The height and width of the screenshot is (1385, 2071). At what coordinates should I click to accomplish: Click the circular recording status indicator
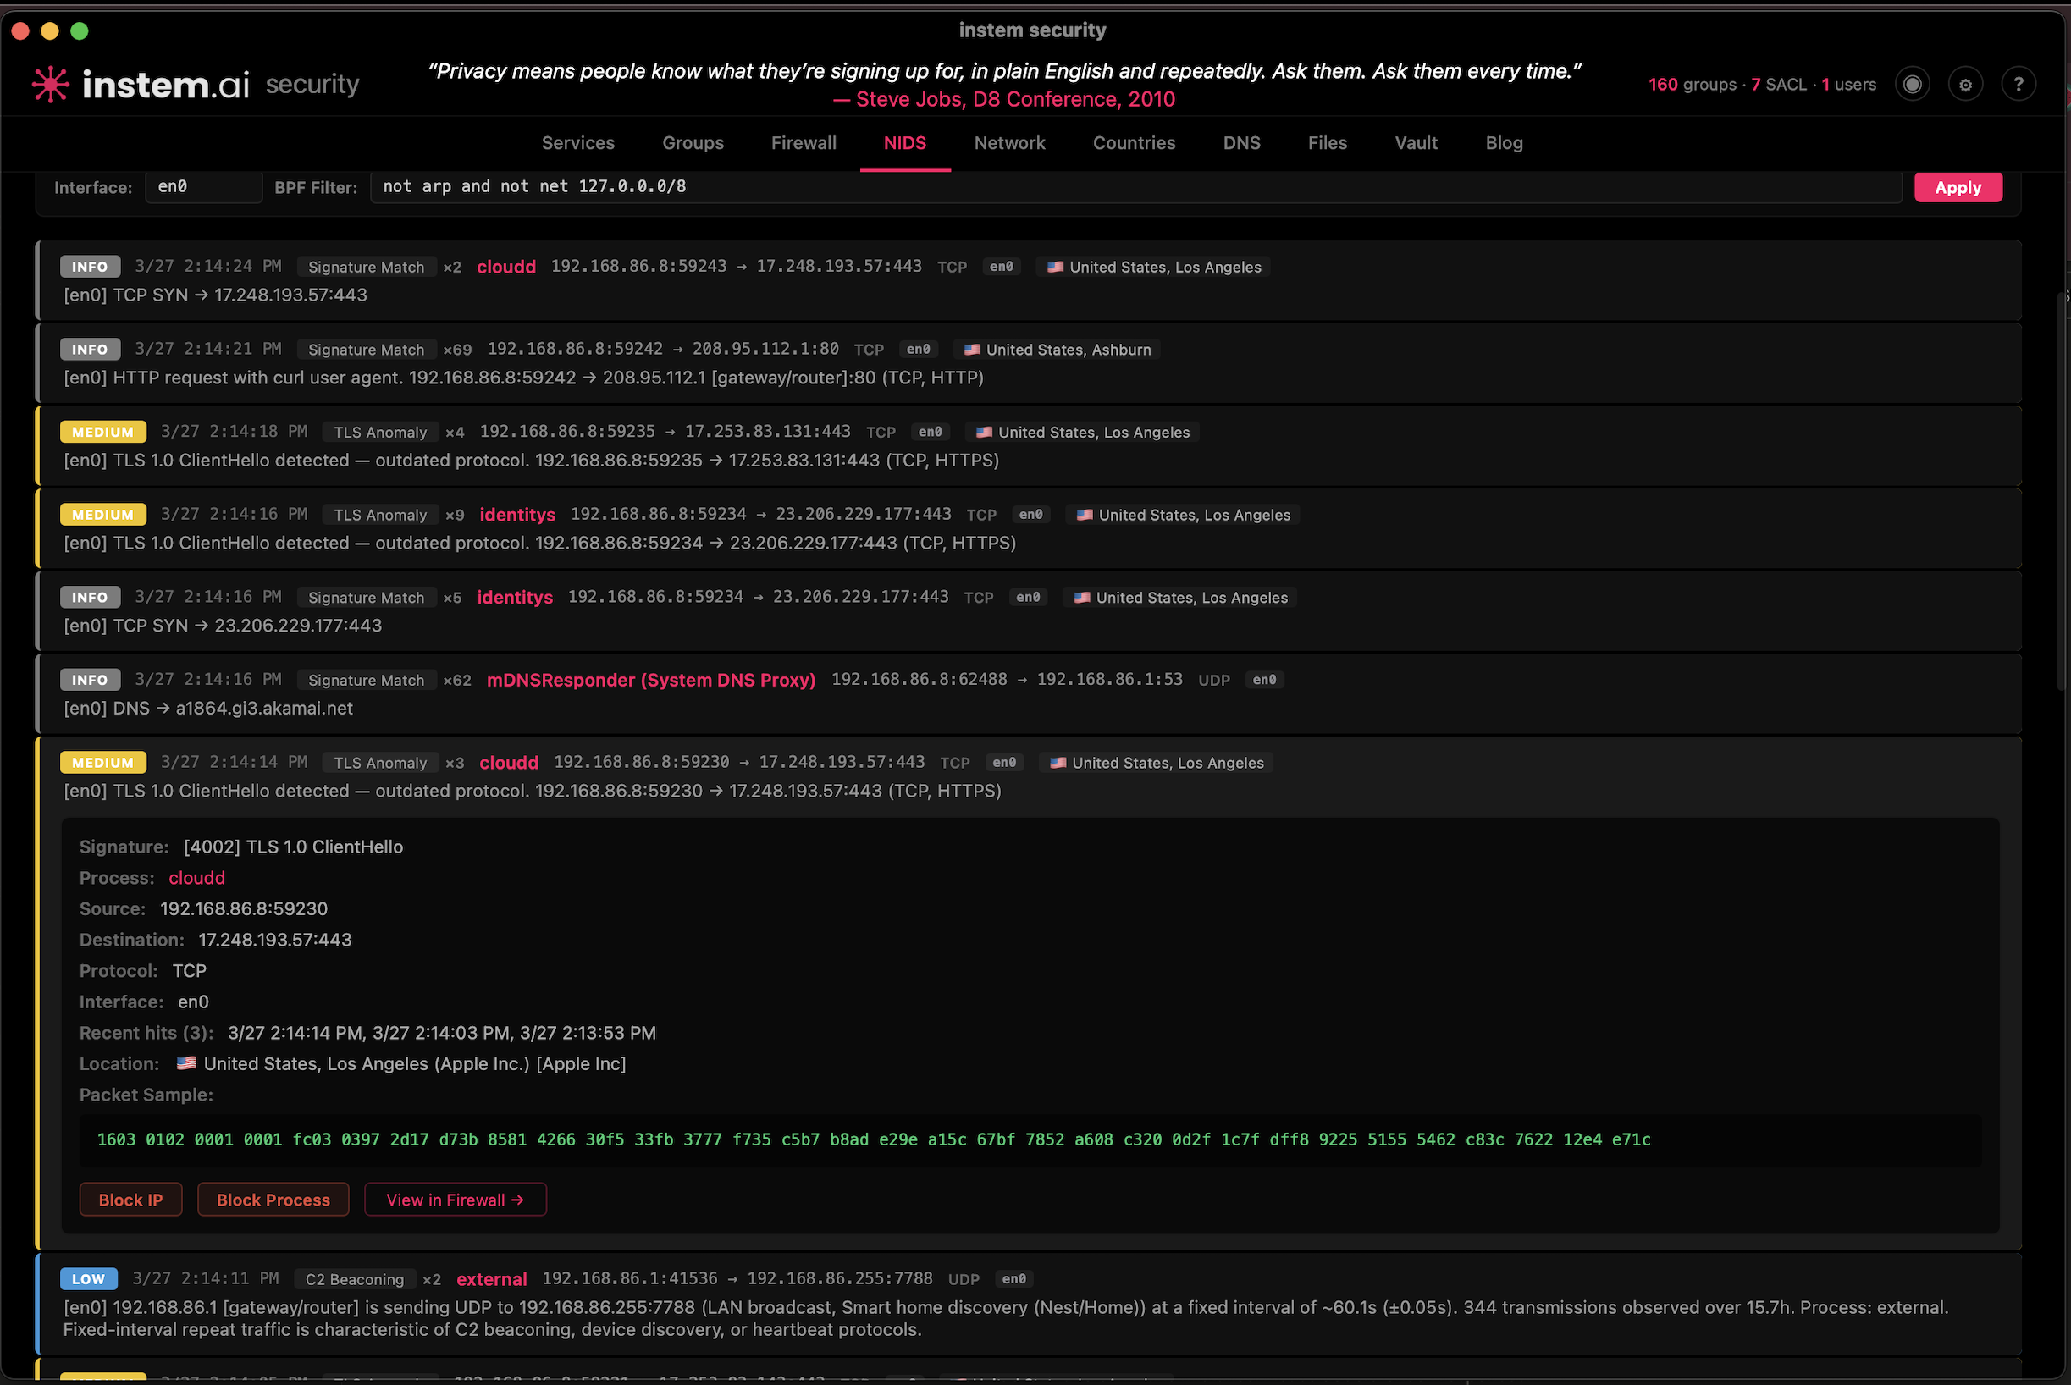(1912, 84)
